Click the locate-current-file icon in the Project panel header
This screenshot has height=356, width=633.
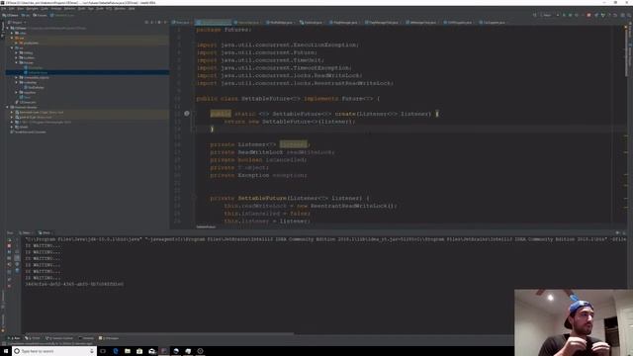[147, 22]
